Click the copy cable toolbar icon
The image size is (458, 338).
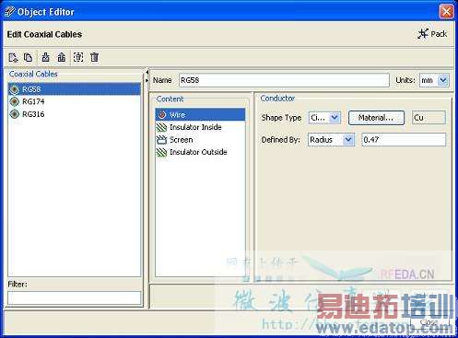click(28, 57)
